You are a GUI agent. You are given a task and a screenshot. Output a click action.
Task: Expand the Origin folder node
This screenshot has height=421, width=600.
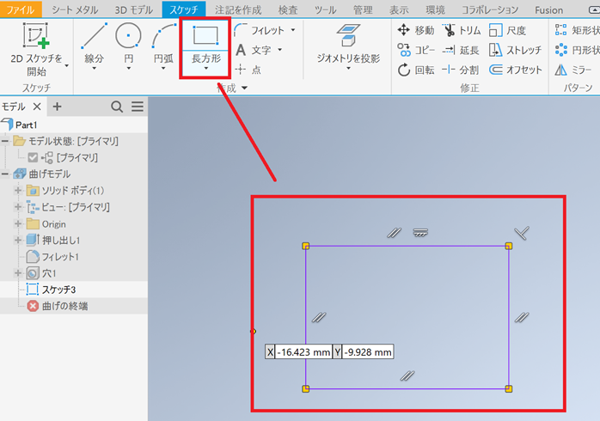tap(18, 223)
